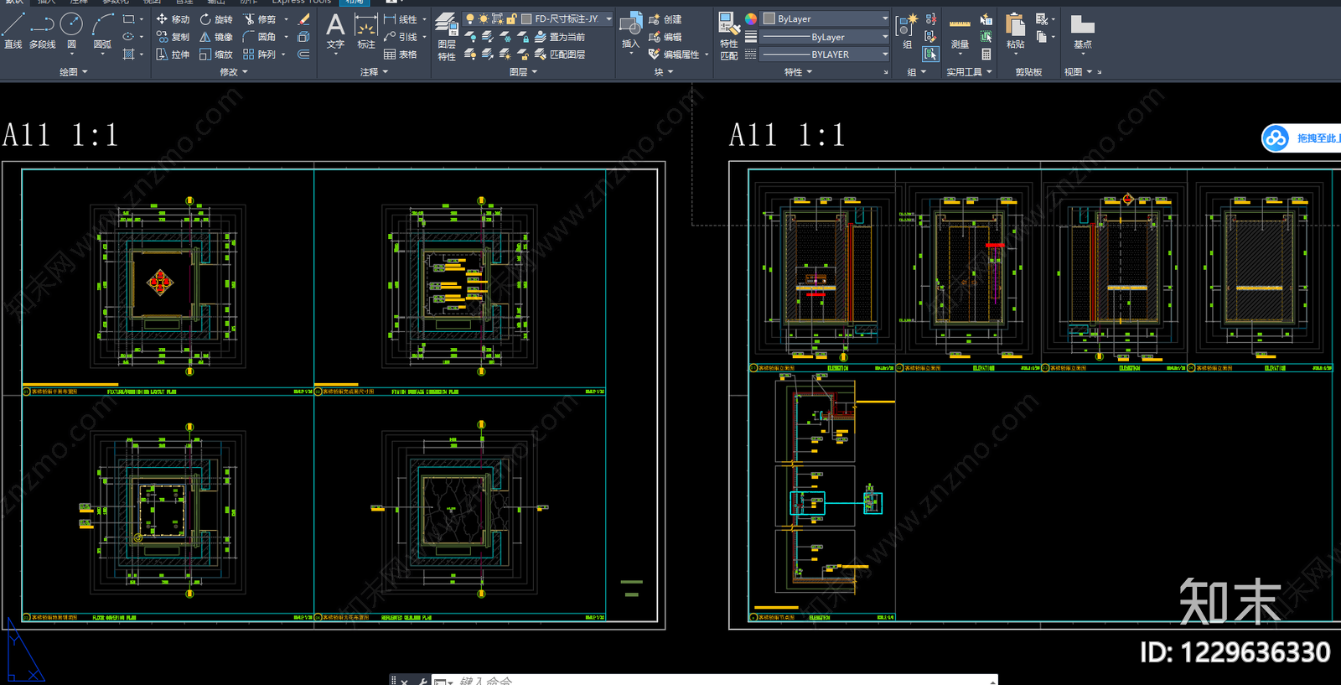Viewport: 1341px width, 685px height.
Task: Click the Hatch icon in Draw panel
Action: 128,54
